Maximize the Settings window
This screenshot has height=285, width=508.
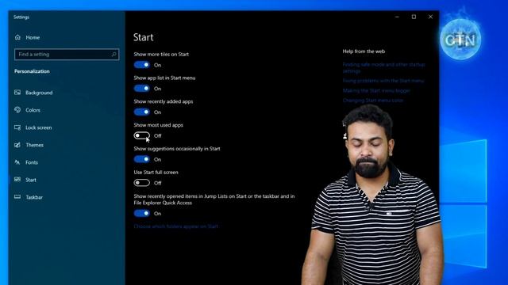click(414, 17)
